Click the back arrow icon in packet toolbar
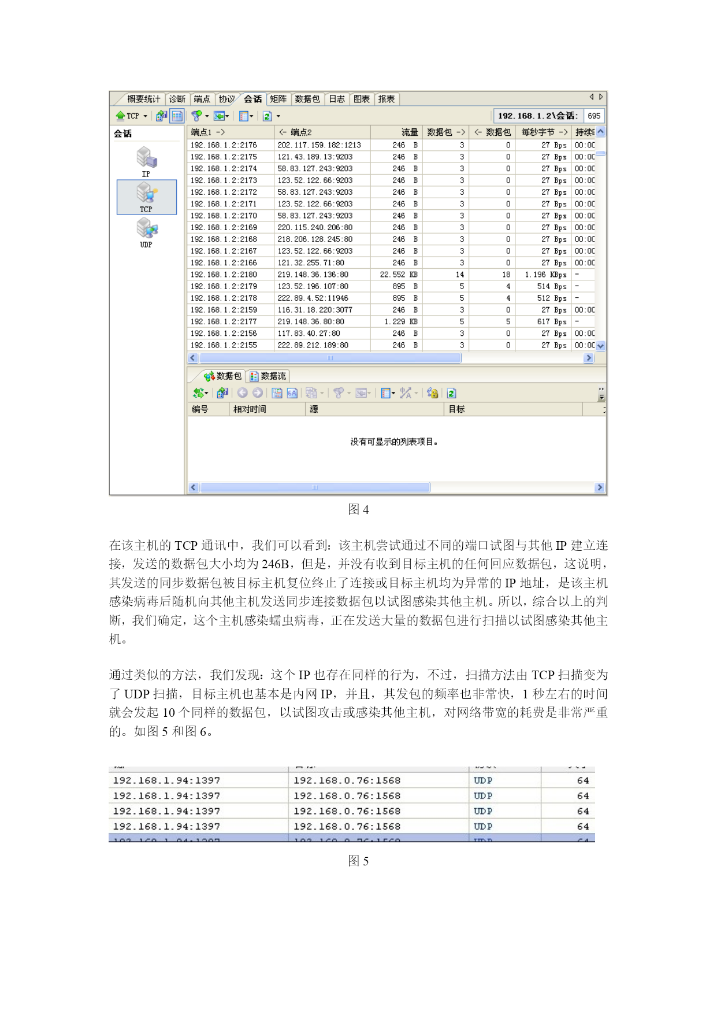The height and width of the screenshot is (1014, 717). click(243, 393)
